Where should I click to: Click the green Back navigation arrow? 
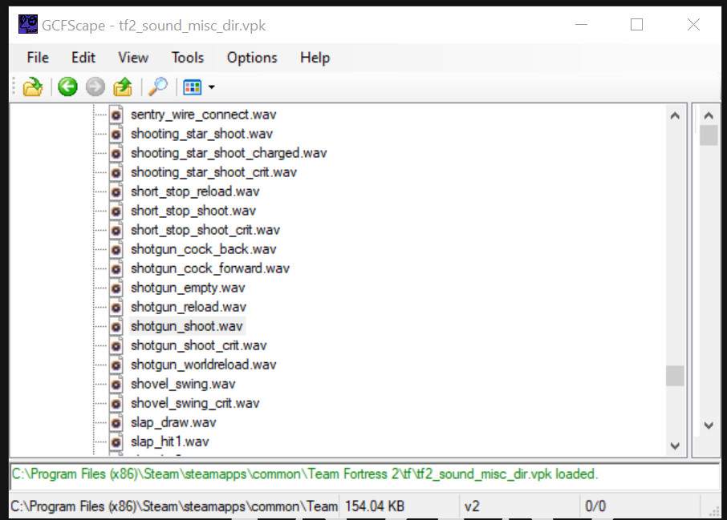67,87
